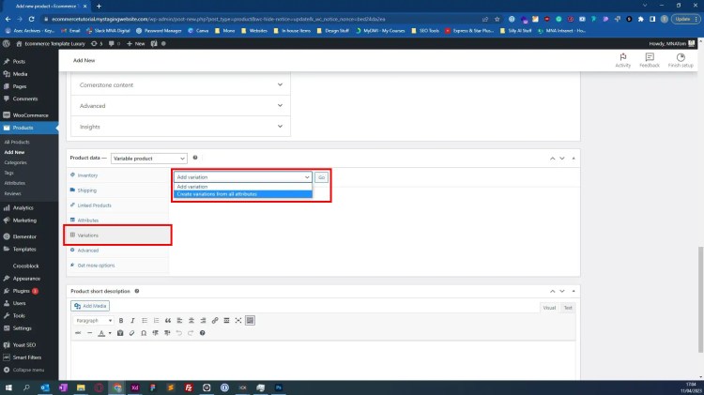The image size is (704, 395).
Task: Open the Attributes product data tab
Action: 118,220
